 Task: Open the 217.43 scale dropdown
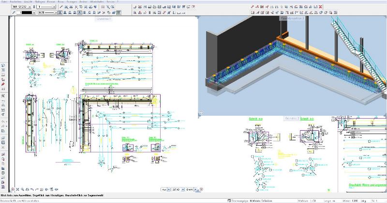click(x=183, y=189)
